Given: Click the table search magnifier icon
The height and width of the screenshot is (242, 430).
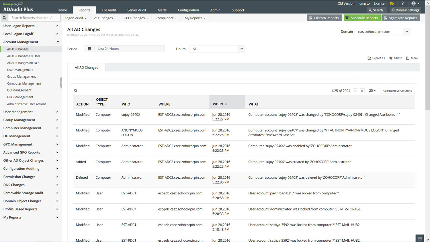Looking at the screenshot, I should click(76, 91).
